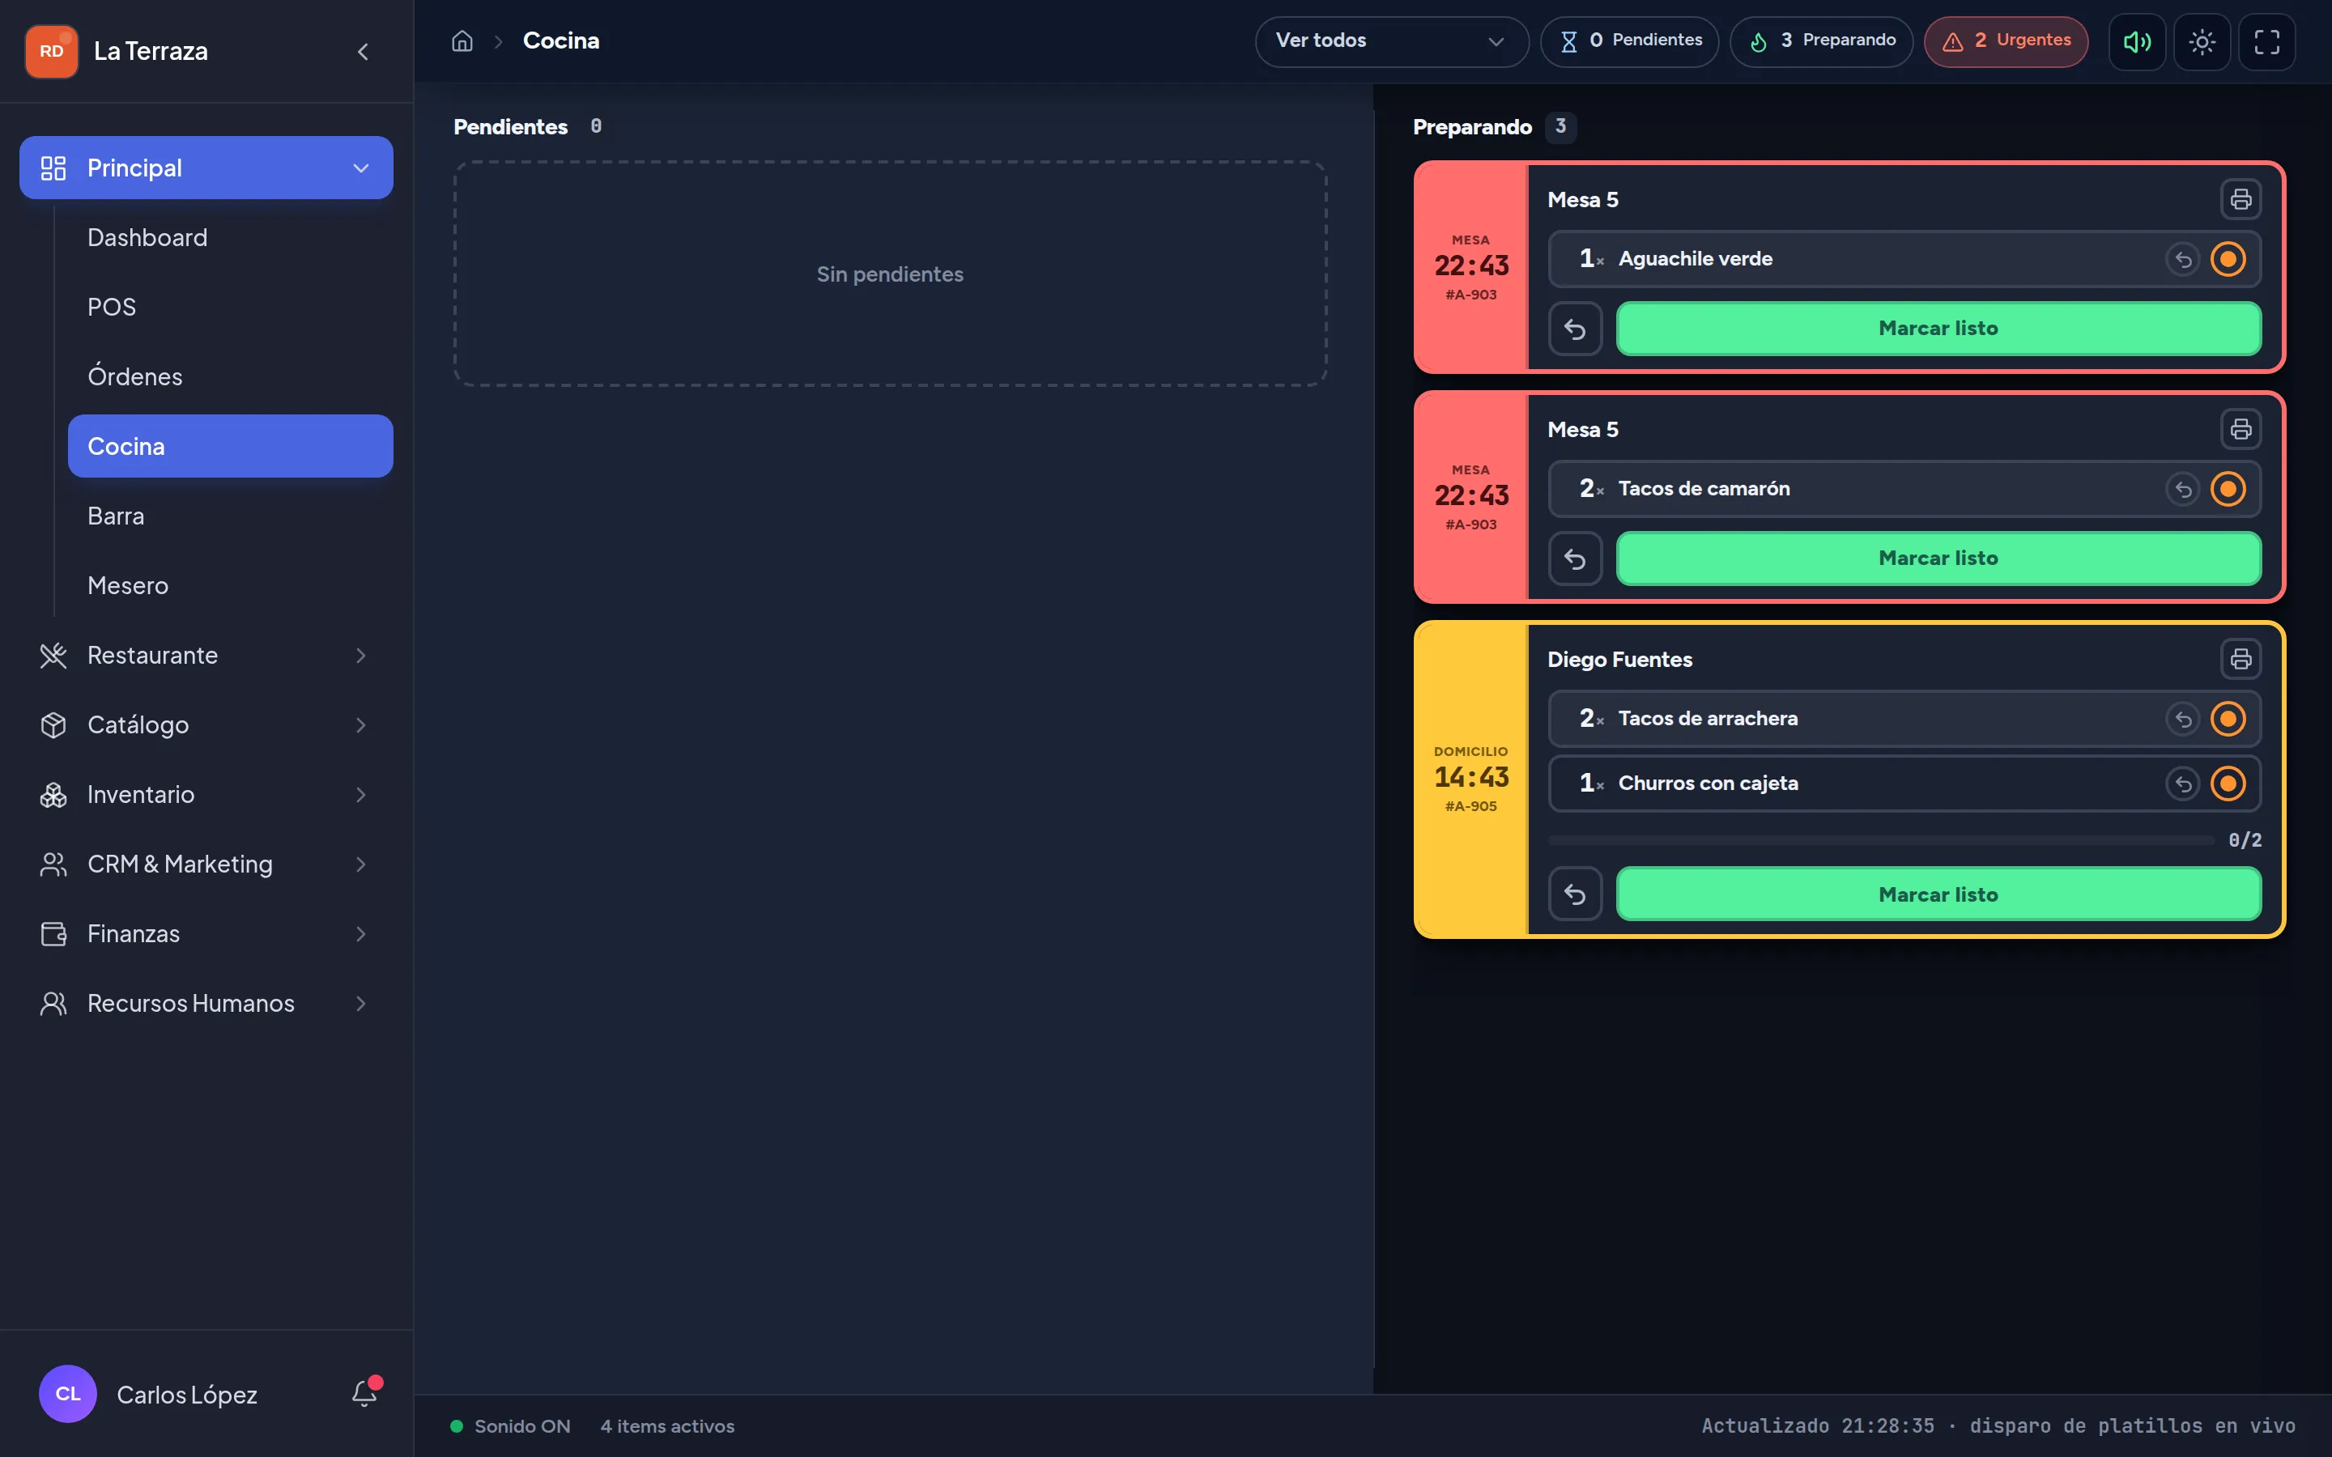Print the Tacos de camarón Mesa 5 ticket
The height and width of the screenshot is (1457, 2332).
point(2241,429)
